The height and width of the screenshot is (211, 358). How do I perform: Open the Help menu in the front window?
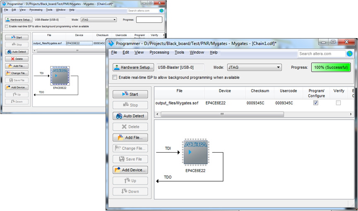[x=214, y=52]
